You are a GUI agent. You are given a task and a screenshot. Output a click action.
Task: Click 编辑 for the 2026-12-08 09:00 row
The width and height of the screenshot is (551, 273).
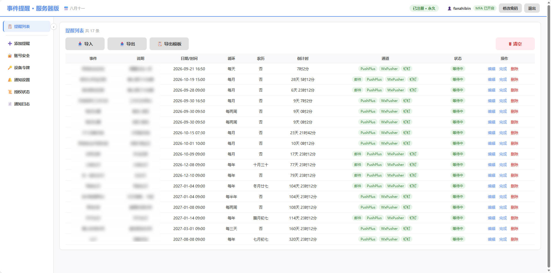(x=491, y=165)
